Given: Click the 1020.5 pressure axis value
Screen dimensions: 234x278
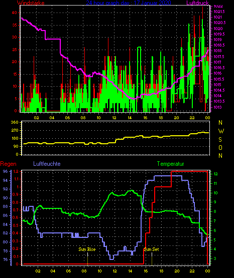Looking at the screenshot, I should (x=219, y=23).
